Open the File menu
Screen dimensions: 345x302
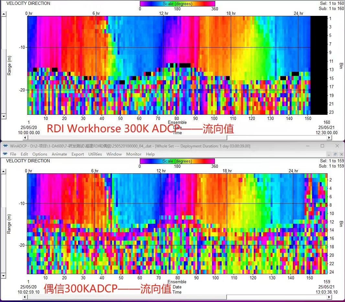coord(13,154)
